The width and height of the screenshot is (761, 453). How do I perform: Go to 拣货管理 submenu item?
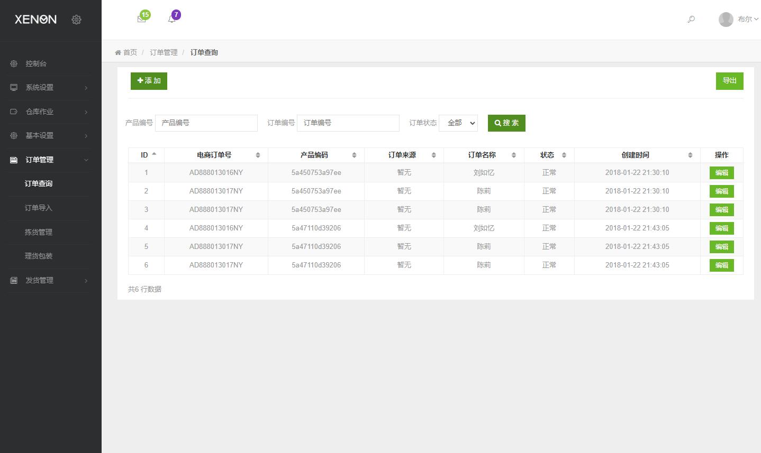39,232
